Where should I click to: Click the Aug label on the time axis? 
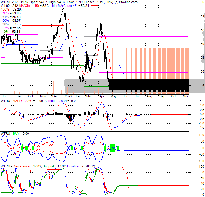(x=149, y=96)
